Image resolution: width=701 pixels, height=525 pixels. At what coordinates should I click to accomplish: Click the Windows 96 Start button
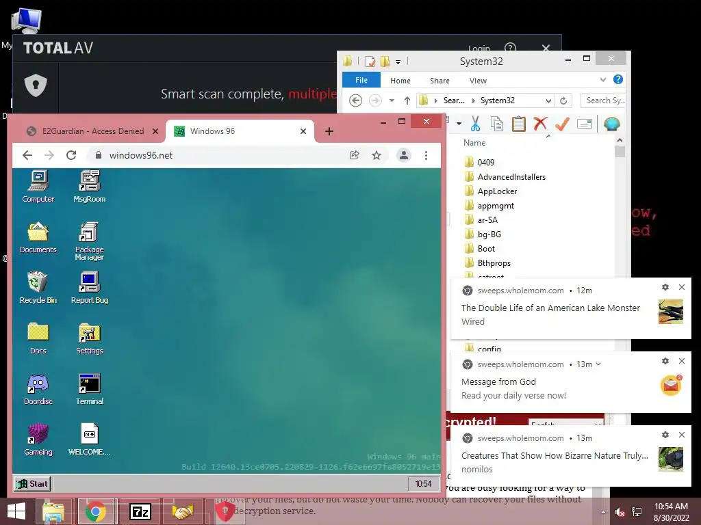(x=32, y=483)
